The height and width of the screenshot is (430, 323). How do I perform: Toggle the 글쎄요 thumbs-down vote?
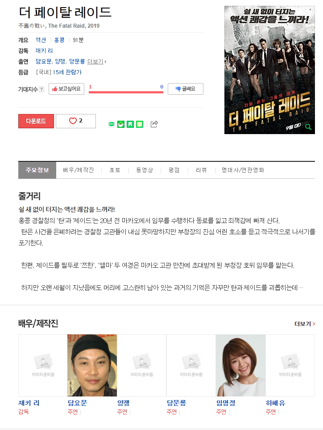coord(186,89)
